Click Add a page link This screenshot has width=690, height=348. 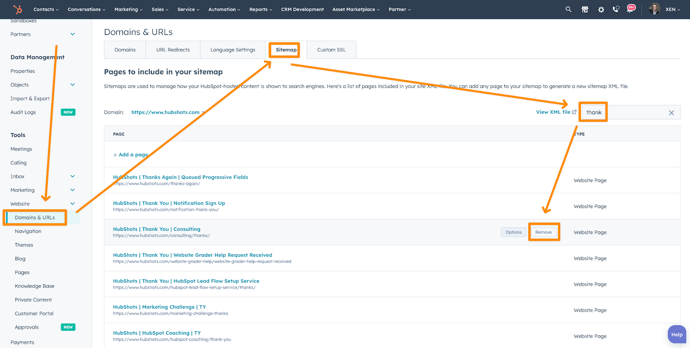tap(131, 155)
